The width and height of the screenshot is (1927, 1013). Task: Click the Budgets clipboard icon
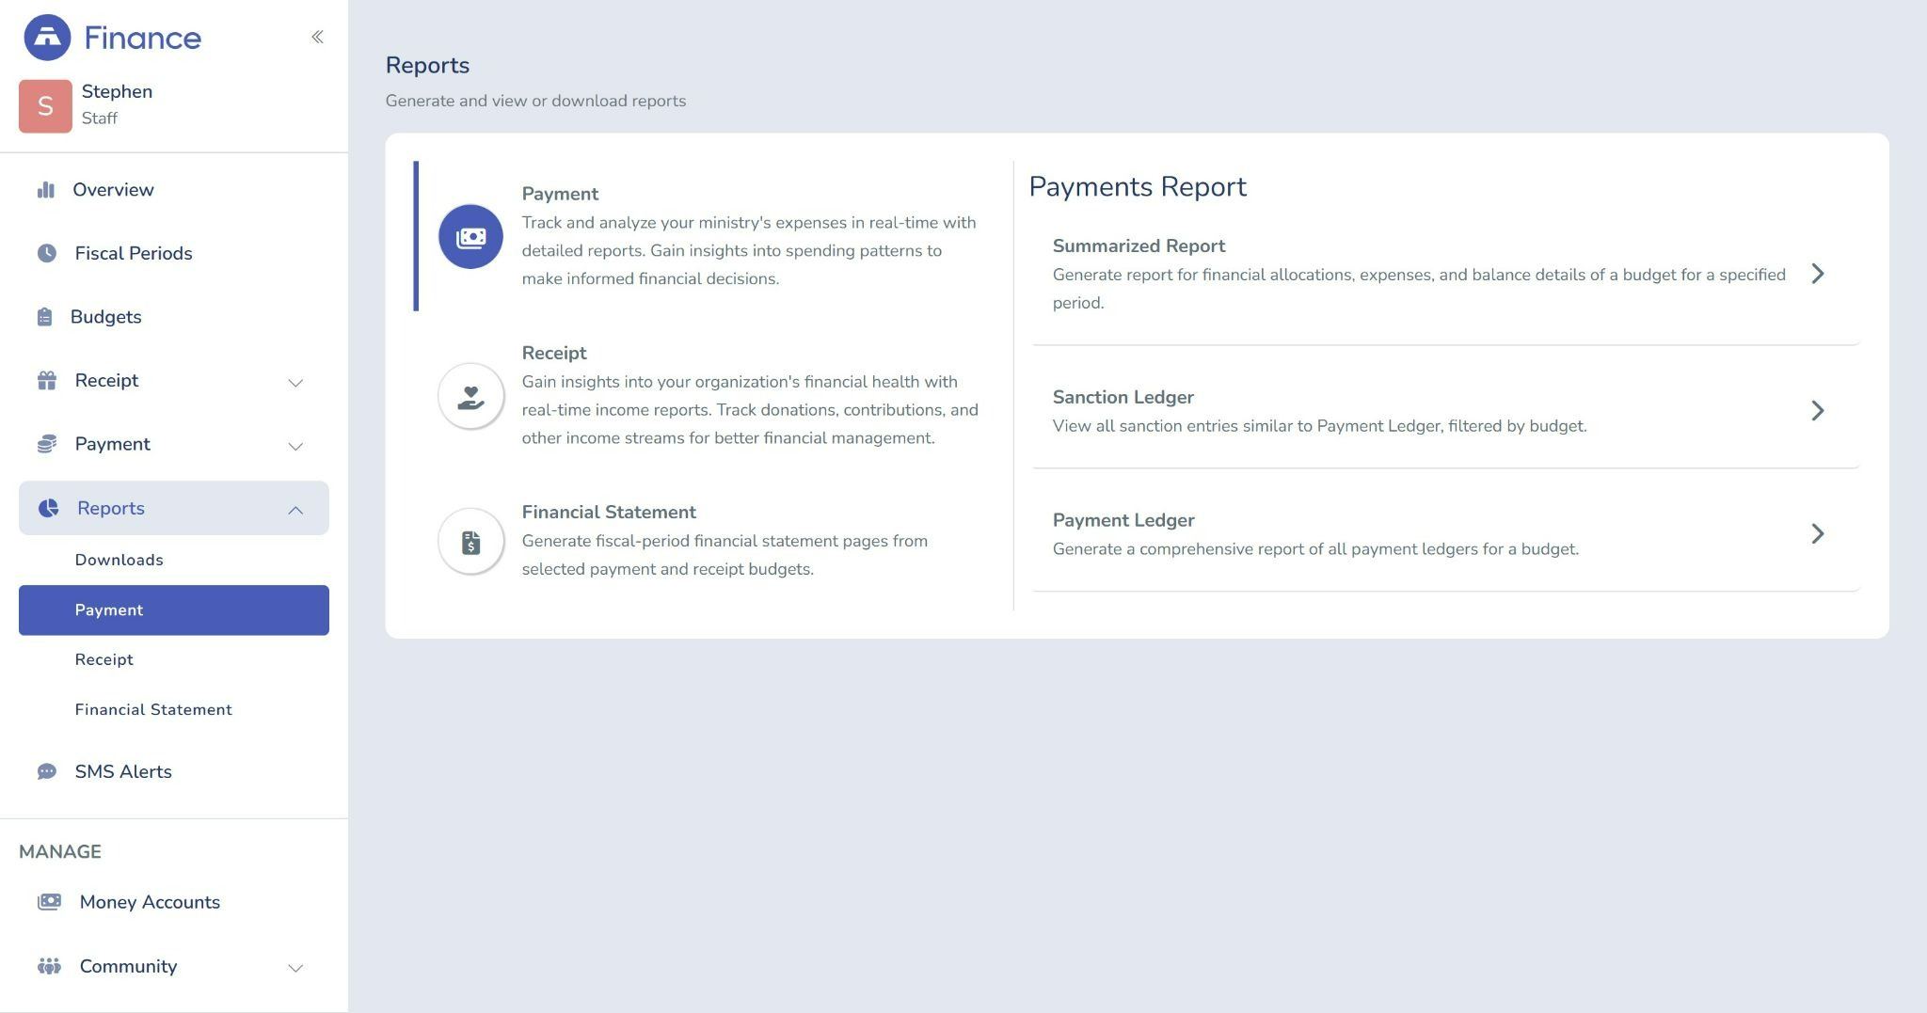(44, 317)
